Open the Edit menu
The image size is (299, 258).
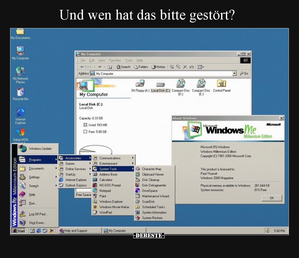(x=92, y=60)
